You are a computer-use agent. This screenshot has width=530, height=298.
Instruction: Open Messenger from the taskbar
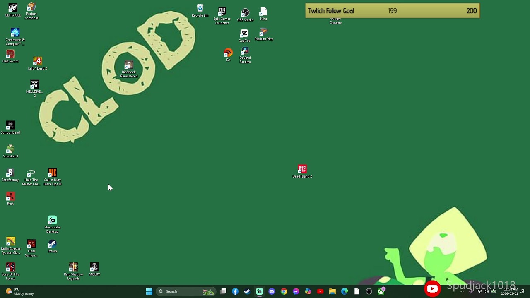[296, 291]
